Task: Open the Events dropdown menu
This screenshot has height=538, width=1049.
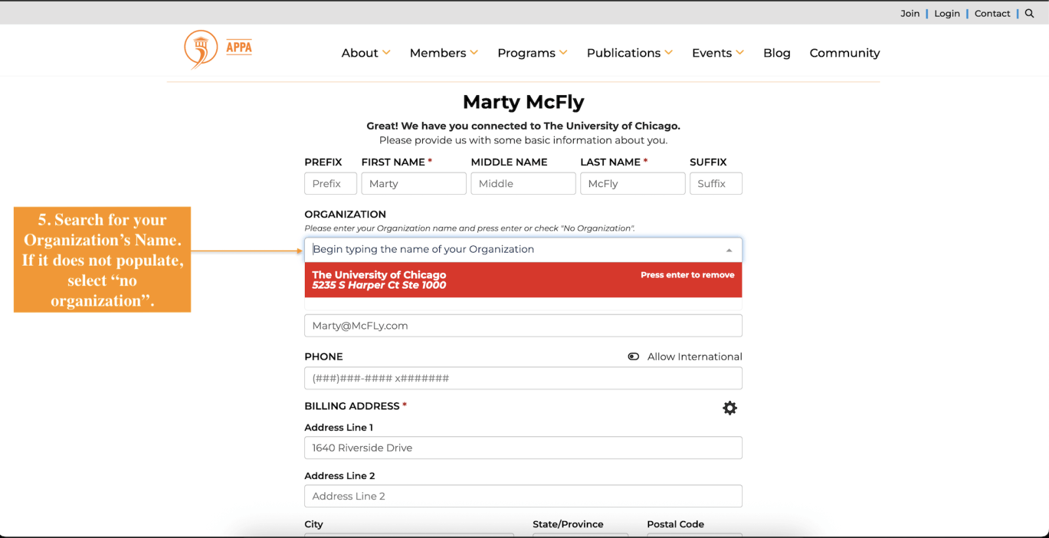Action: [x=717, y=53]
